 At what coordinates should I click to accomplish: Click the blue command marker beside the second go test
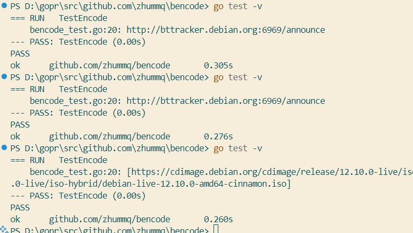(4, 77)
